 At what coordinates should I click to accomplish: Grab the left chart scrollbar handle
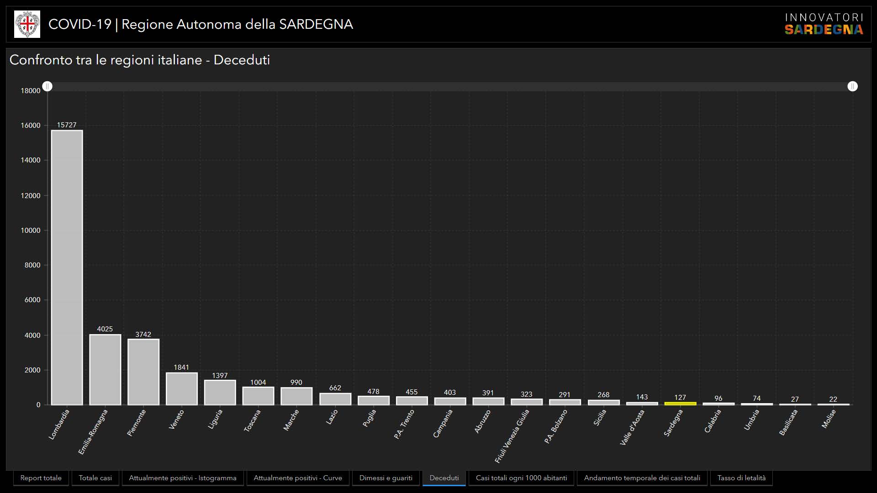48,86
